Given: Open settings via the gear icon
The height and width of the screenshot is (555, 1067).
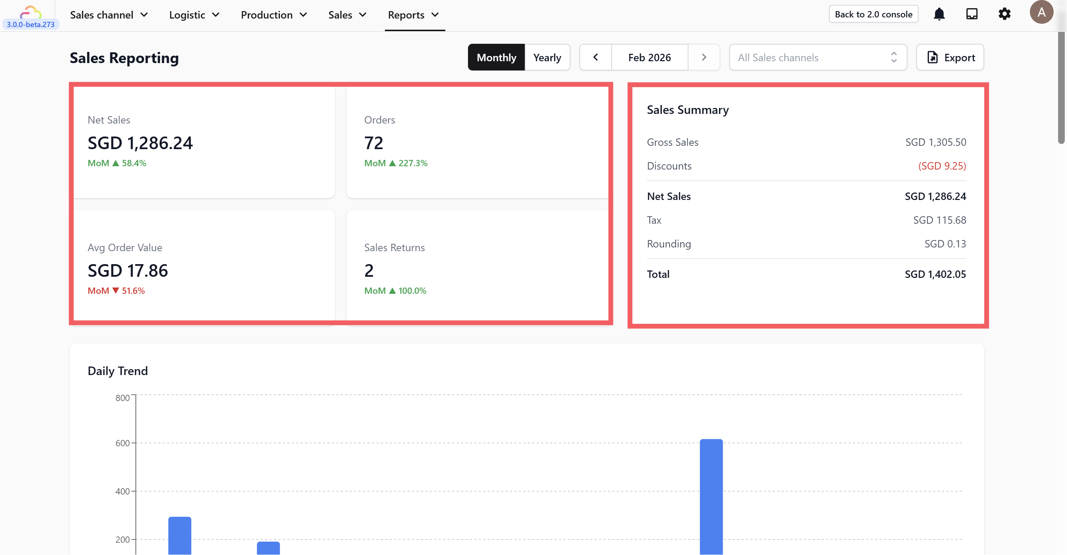Looking at the screenshot, I should pos(1004,14).
